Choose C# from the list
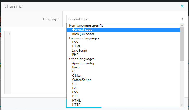 [x=74, y=88]
